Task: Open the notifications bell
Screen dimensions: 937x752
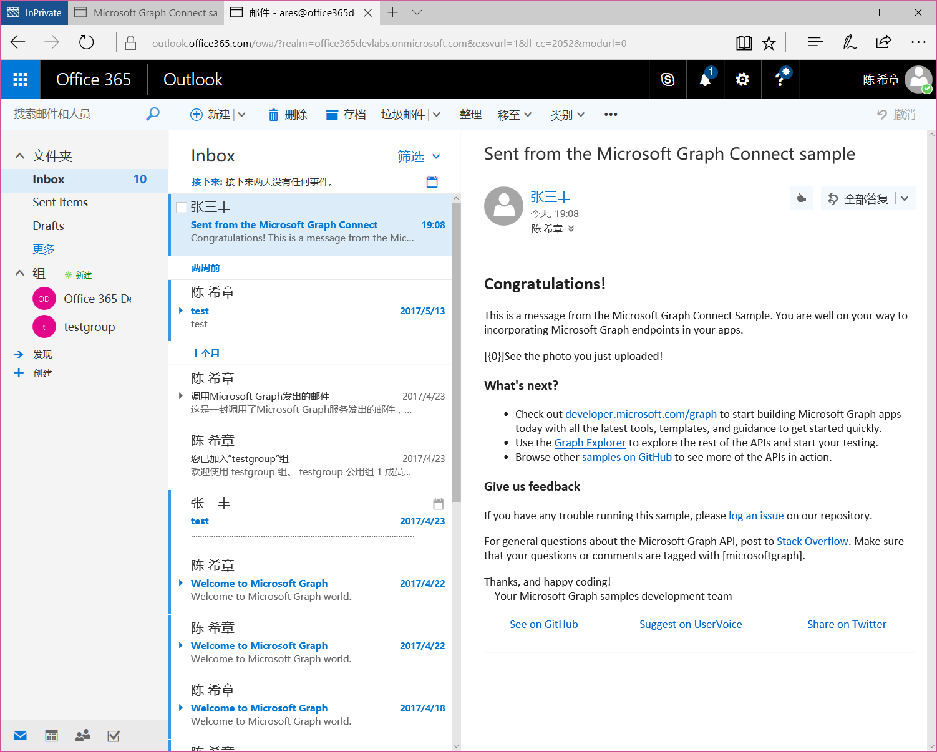Action: pos(705,80)
